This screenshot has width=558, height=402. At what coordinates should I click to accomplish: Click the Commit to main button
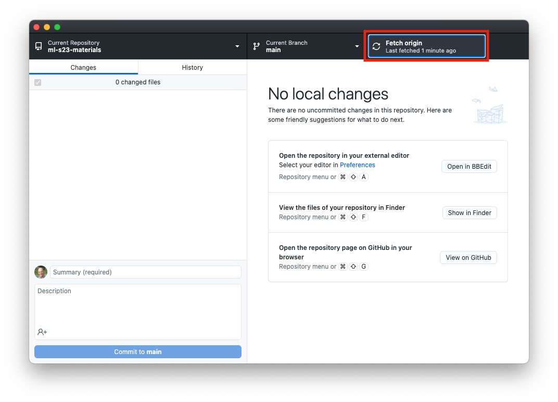click(138, 351)
